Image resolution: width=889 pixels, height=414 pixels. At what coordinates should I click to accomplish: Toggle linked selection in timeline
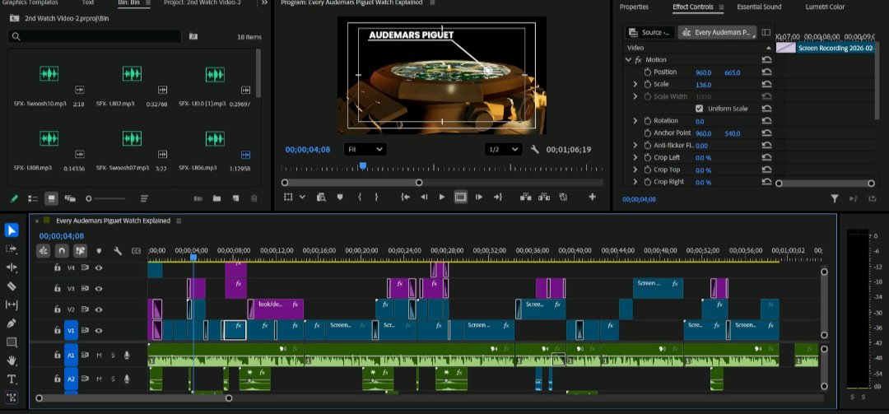(x=81, y=251)
